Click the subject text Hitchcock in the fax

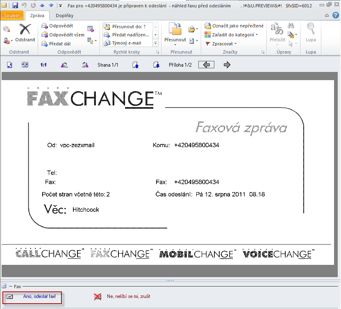86,210
